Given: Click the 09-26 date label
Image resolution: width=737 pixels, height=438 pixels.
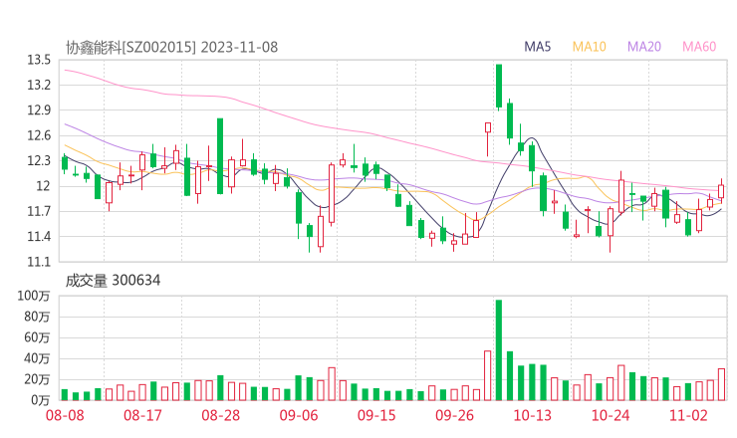Looking at the screenshot, I should pos(454,415).
